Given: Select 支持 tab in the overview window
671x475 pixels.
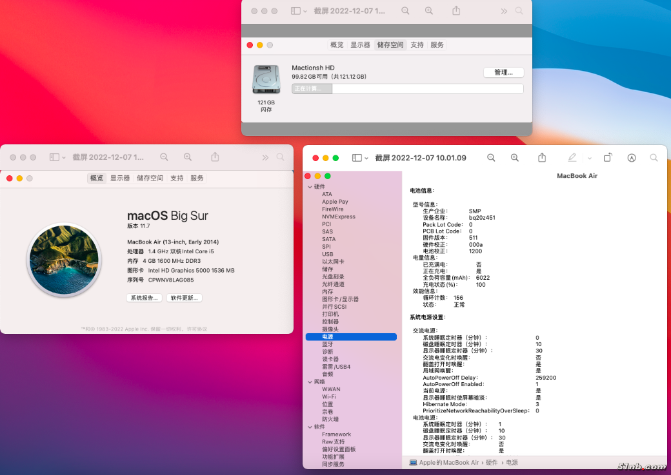Looking at the screenshot, I should click(x=177, y=179).
